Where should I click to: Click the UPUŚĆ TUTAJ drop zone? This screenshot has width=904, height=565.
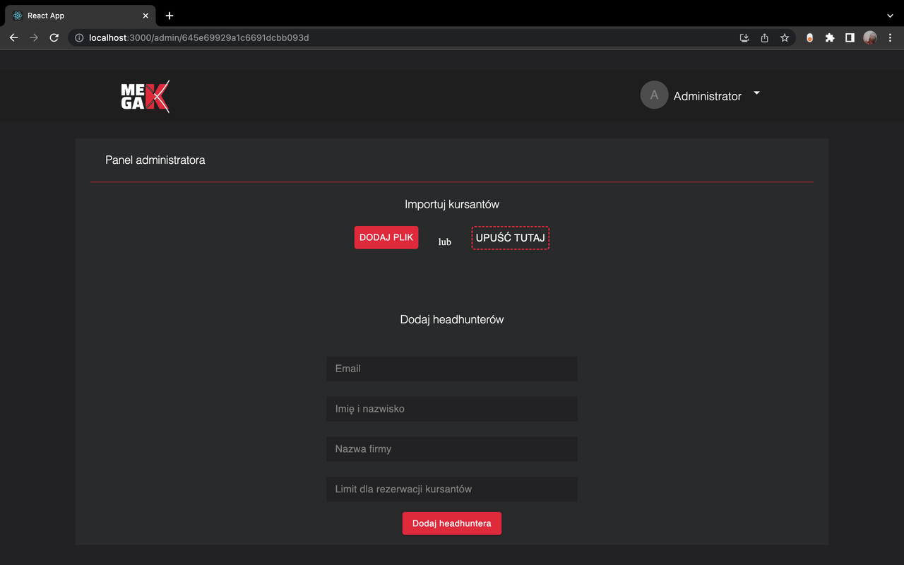(510, 238)
